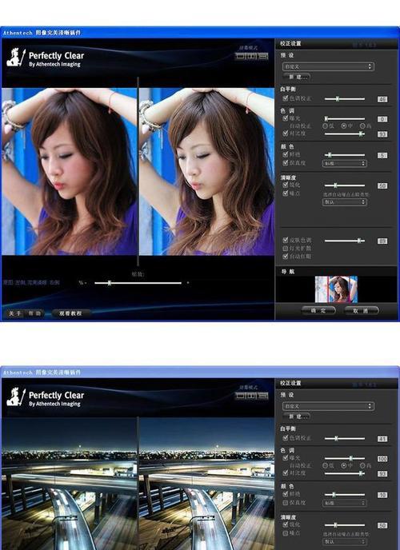
Task: Select side-by-side view mode icon in portrait window
Action: coord(251,56)
